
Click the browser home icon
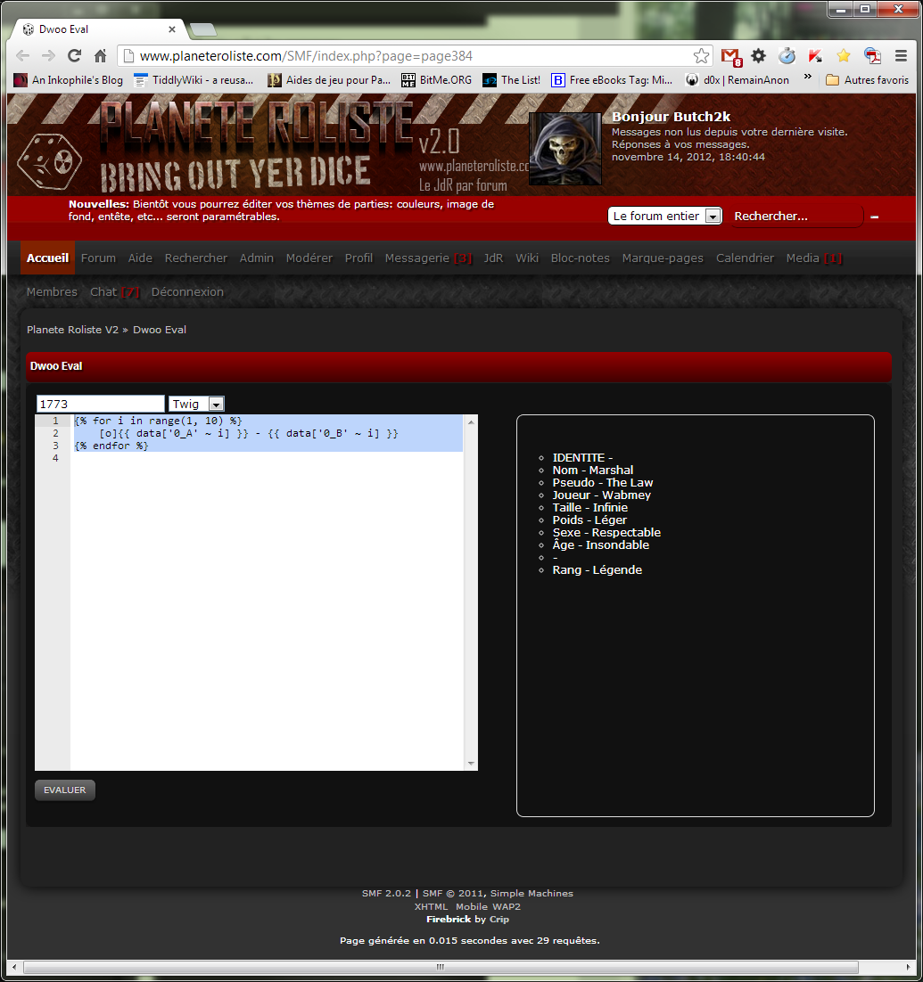click(x=101, y=56)
